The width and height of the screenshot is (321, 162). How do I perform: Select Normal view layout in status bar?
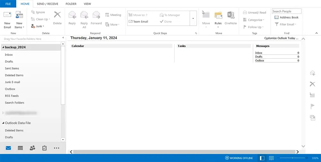coord(262,158)
